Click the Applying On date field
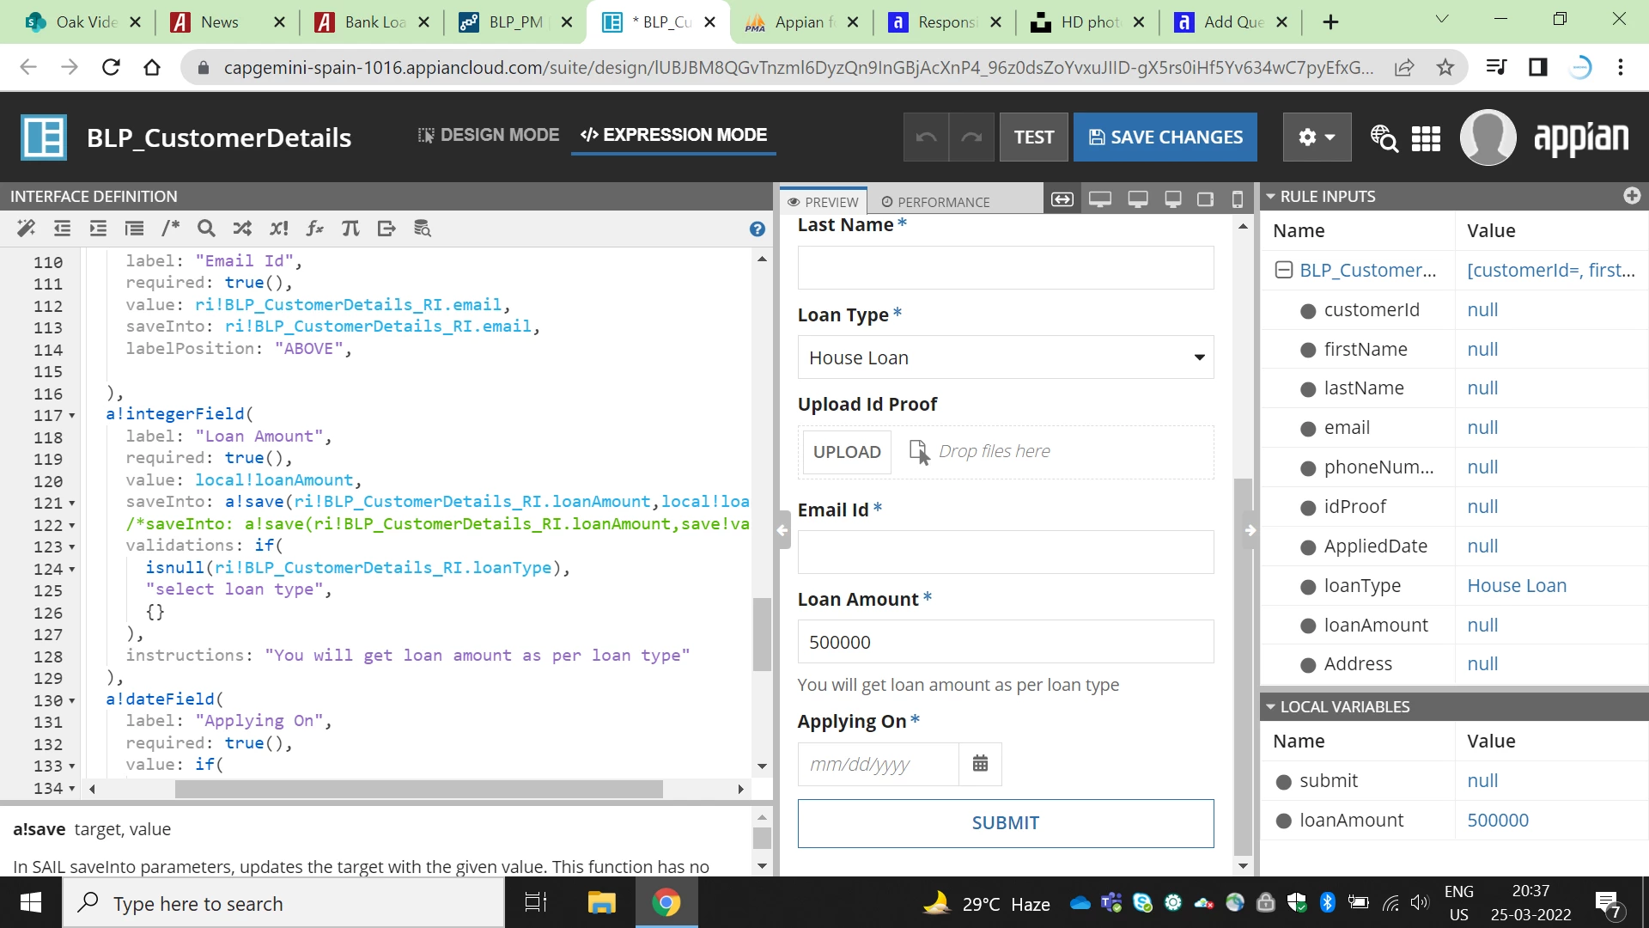Viewport: 1649px width, 928px height. click(878, 764)
